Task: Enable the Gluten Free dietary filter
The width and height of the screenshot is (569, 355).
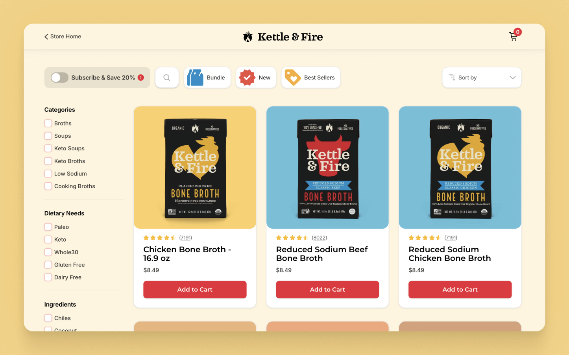Action: pyautogui.click(x=48, y=264)
